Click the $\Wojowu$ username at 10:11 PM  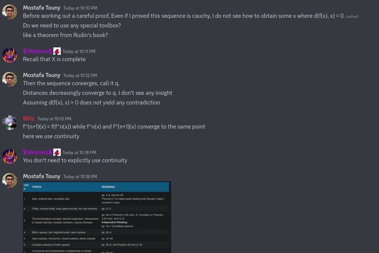coord(37,51)
